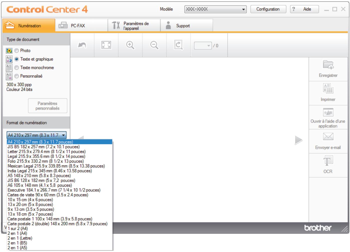This screenshot has width=350, height=252.
Task: Click the Ouvrir à l'aide d'une application icon
Action: click(328, 112)
